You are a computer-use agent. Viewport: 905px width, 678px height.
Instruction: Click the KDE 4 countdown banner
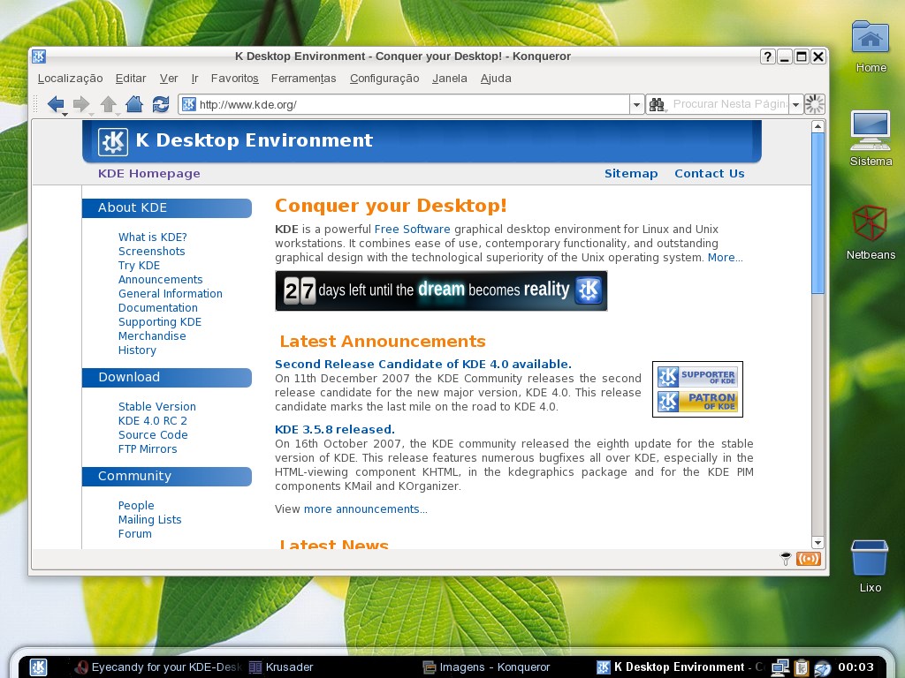[x=441, y=290]
